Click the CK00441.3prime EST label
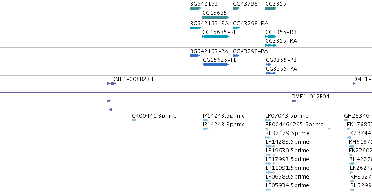372x192 pixels. [x=154, y=116]
